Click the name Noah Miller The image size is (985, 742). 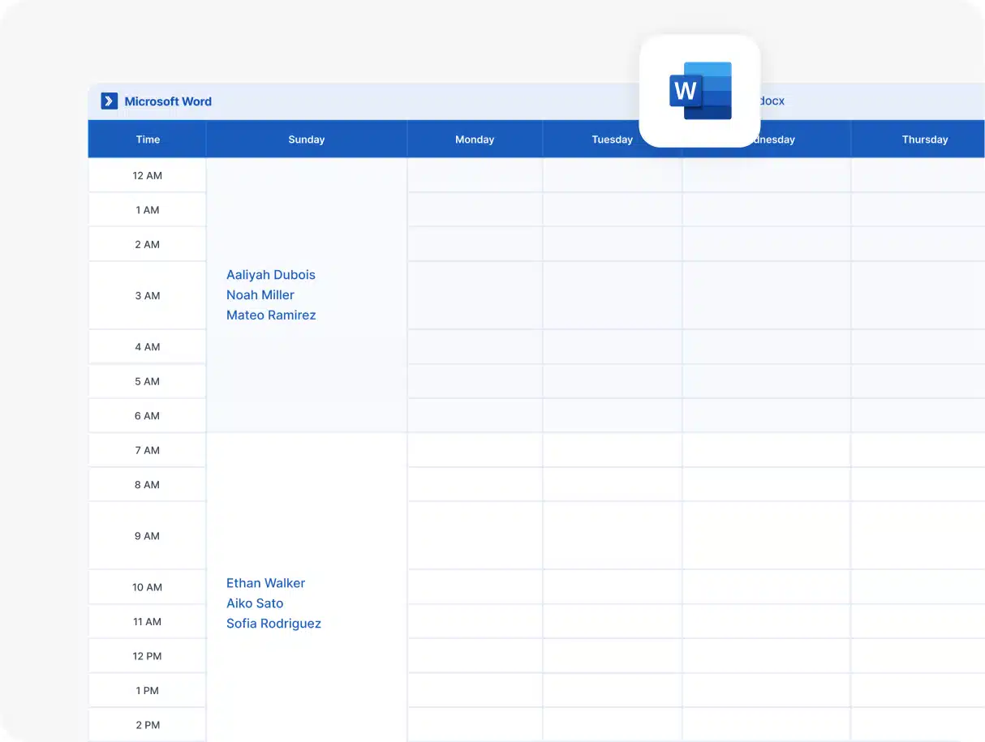click(260, 295)
